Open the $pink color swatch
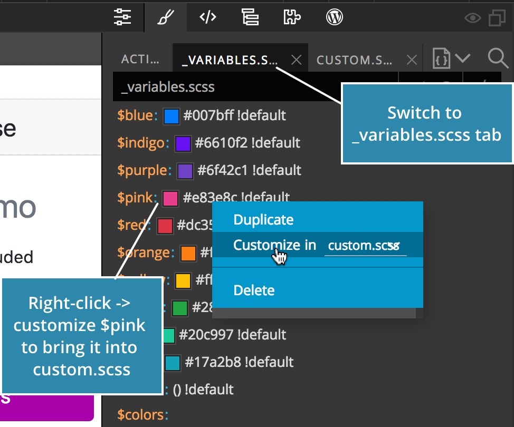This screenshot has height=427, width=514. click(170, 199)
